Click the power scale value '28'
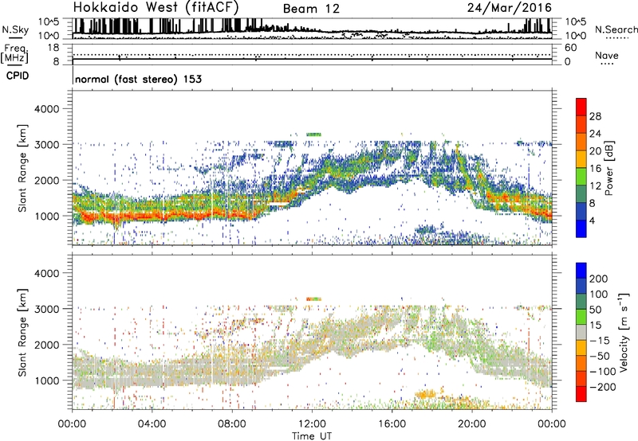The height and width of the screenshot is (441, 638). [595, 116]
